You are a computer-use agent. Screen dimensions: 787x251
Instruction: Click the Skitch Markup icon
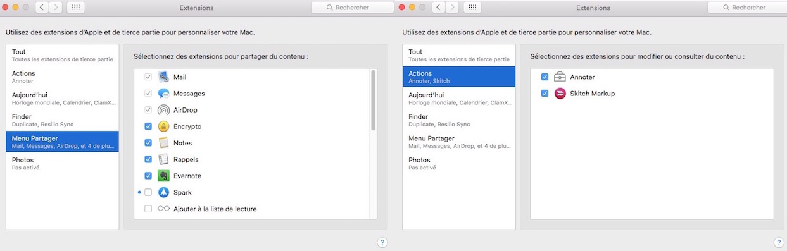[x=560, y=94]
